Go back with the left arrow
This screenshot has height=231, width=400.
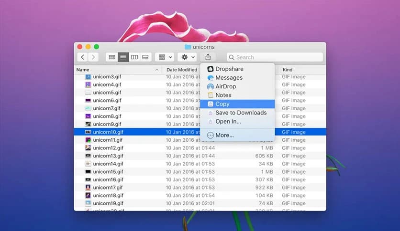[x=83, y=57]
